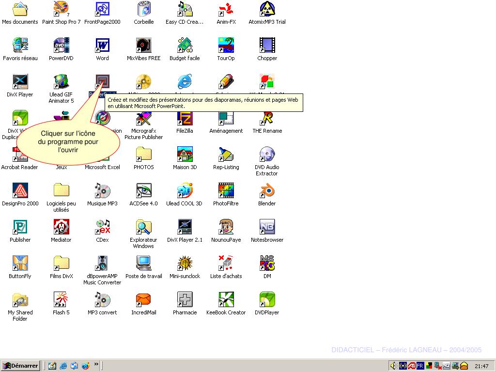This screenshot has width=496, height=372.
Task: Open the Mediator shortcut
Action: click(61, 227)
